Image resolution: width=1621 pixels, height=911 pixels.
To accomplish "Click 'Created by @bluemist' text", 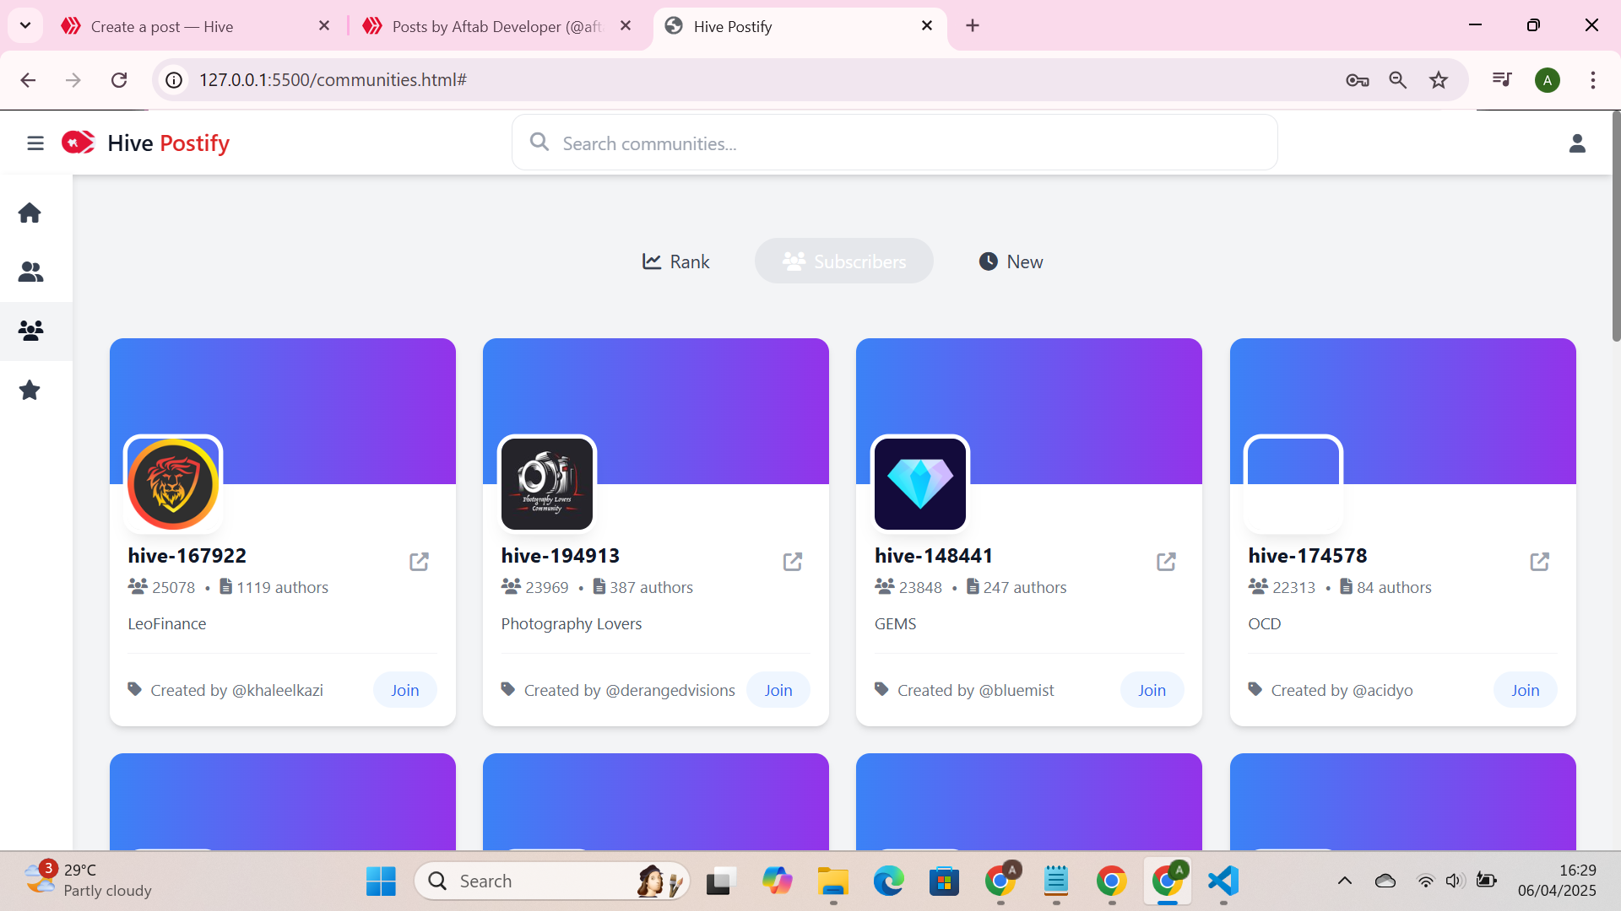I will click(975, 690).
